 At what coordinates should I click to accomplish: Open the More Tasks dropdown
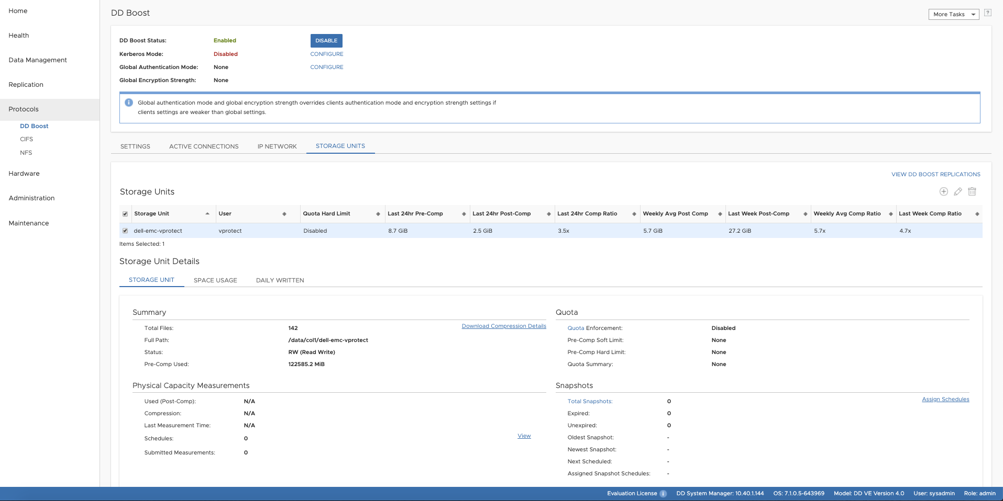click(x=953, y=15)
